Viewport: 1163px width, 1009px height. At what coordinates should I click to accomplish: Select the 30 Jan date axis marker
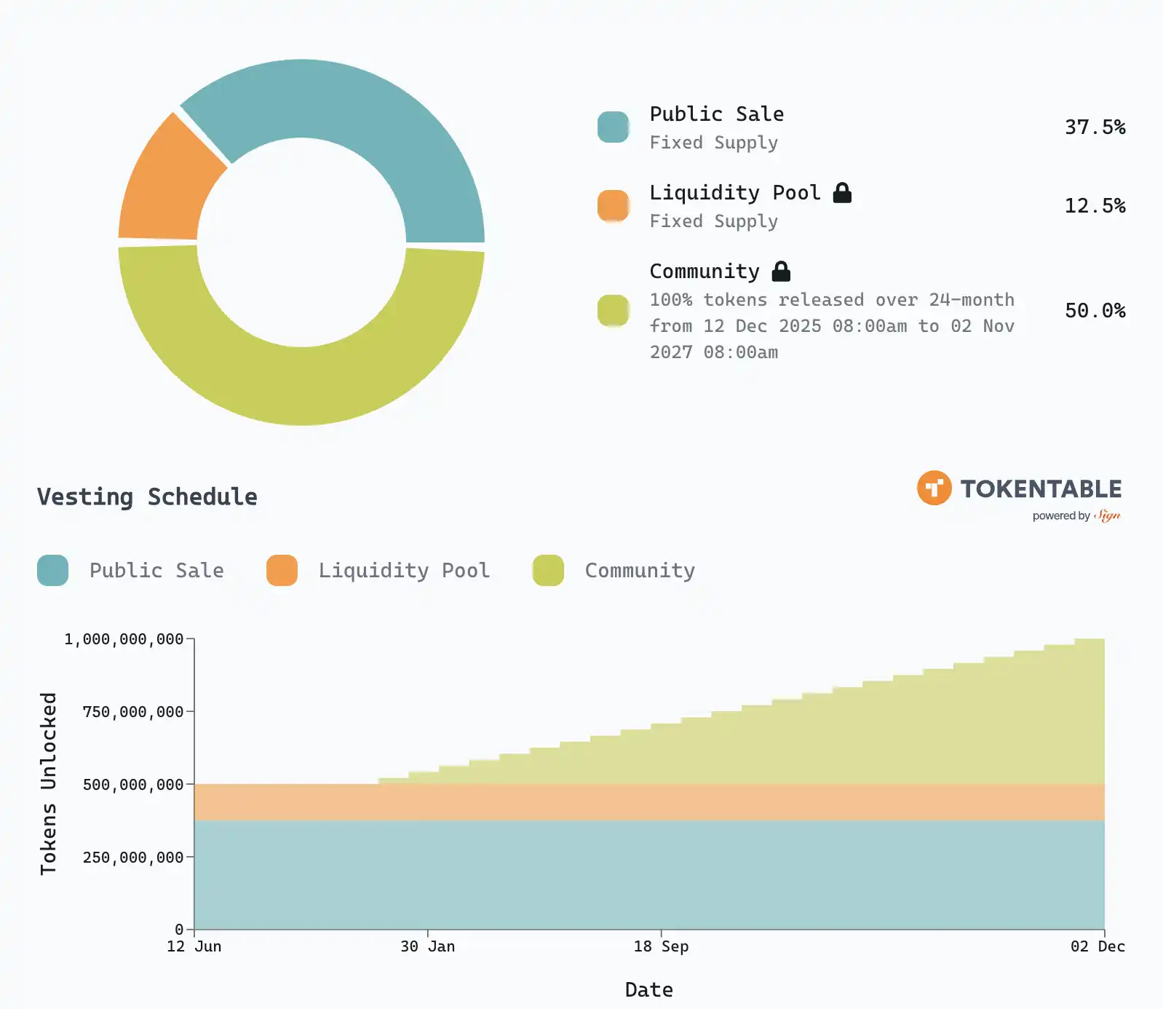(x=427, y=946)
